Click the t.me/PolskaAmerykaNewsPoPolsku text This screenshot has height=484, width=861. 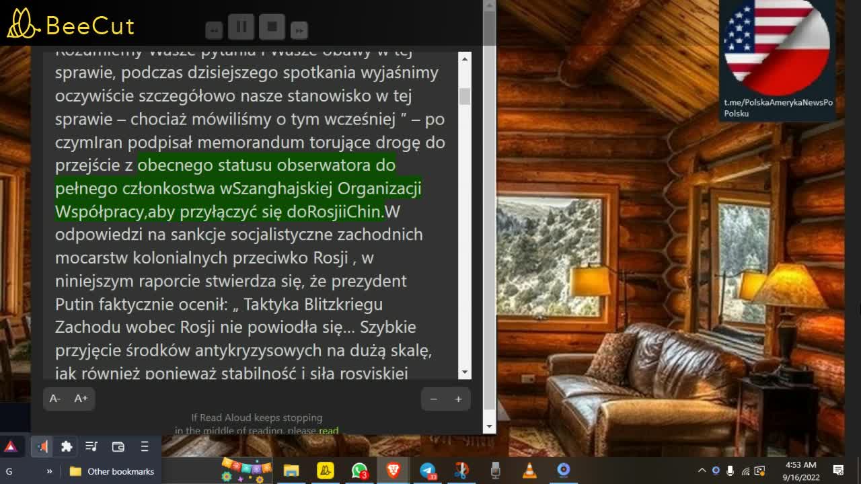(x=778, y=108)
